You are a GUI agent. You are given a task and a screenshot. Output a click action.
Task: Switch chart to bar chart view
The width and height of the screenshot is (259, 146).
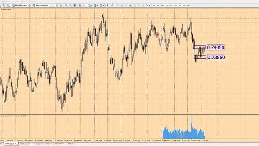point(53,6)
